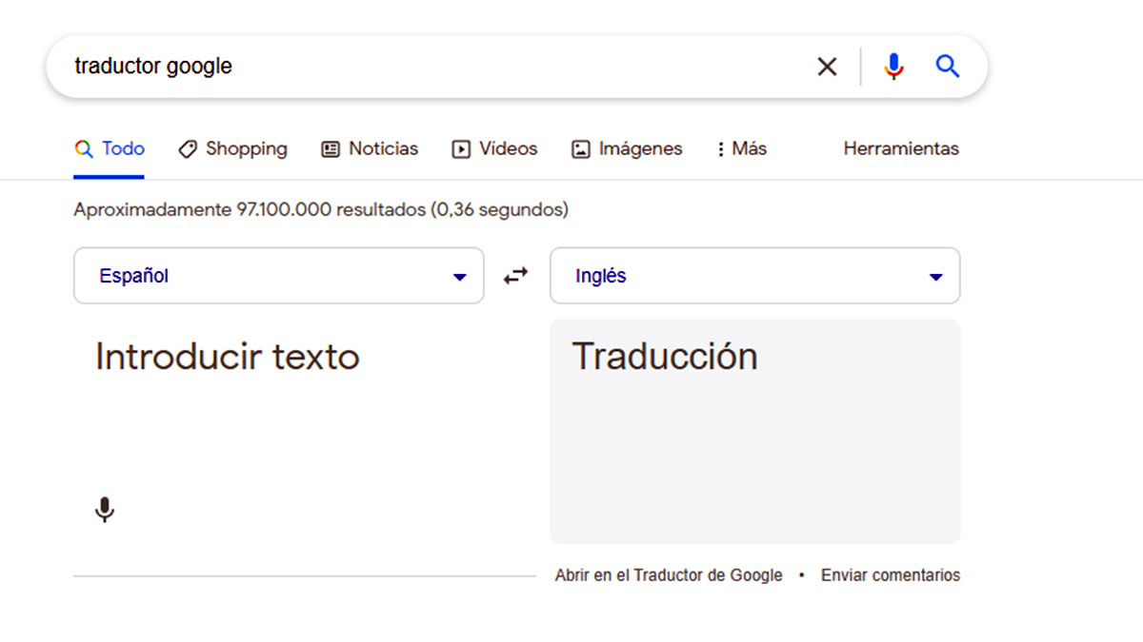Focus the 'traductor google' search field
The image size is (1143, 642).
[x=429, y=67]
